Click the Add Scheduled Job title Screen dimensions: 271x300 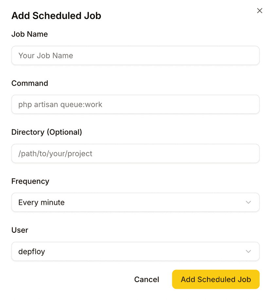(x=56, y=15)
